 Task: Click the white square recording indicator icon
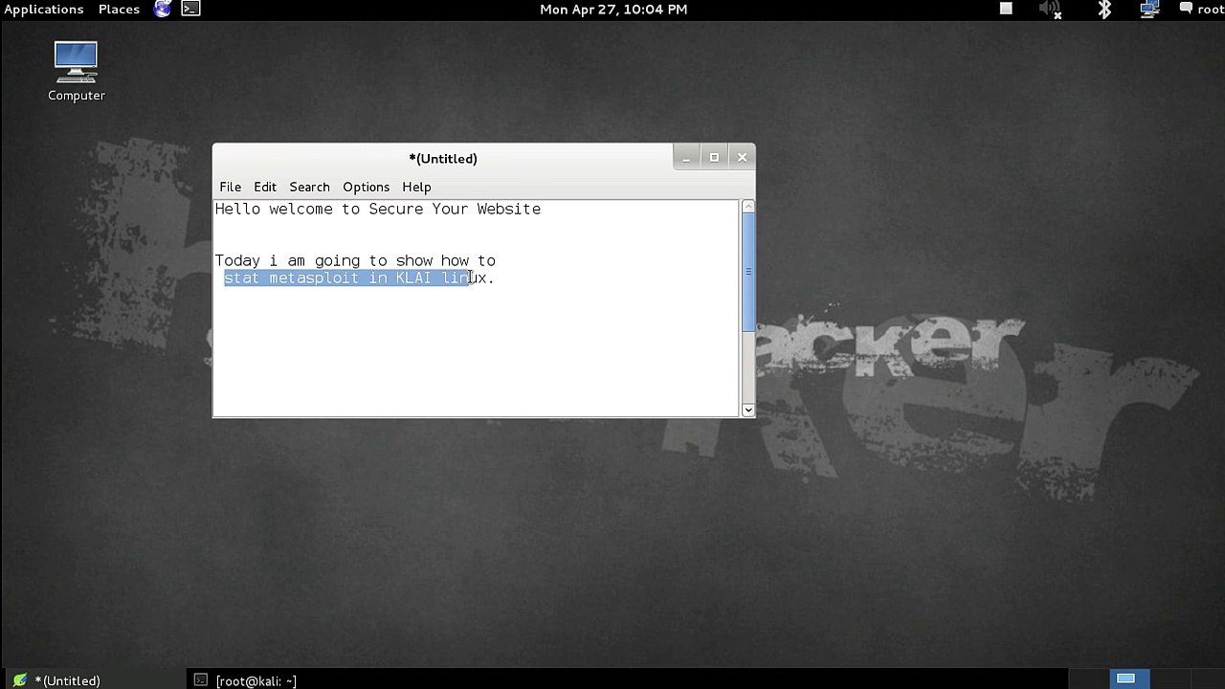pyautogui.click(x=1006, y=9)
